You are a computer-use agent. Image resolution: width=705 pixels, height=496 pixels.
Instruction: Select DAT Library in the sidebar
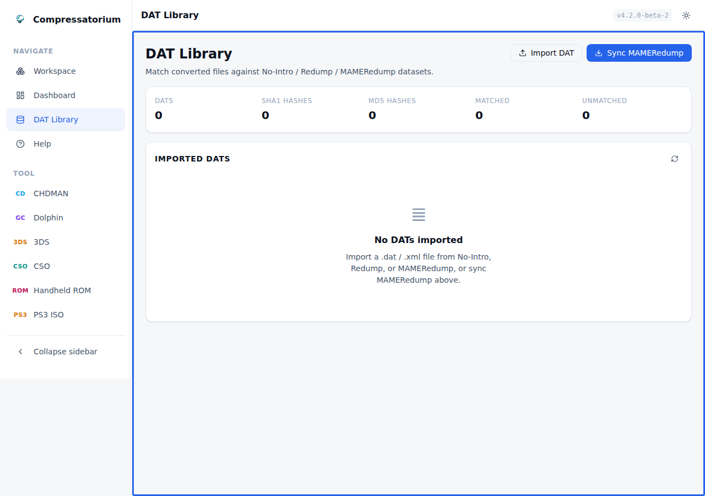tap(66, 120)
